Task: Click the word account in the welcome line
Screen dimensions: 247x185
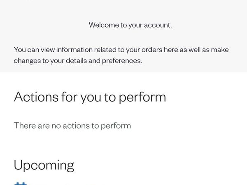Action: pos(158,25)
